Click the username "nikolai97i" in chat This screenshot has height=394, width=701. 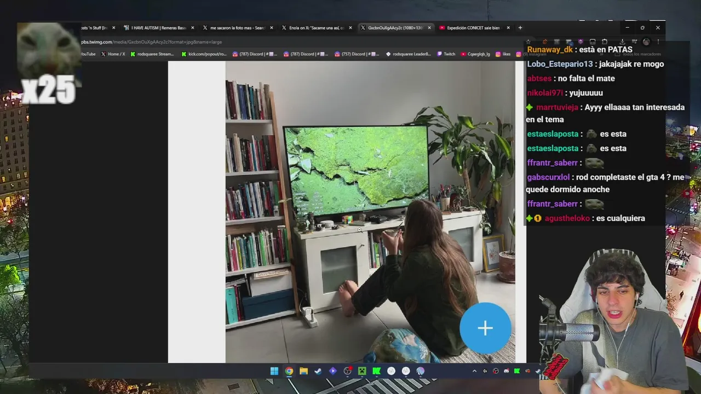545,93
